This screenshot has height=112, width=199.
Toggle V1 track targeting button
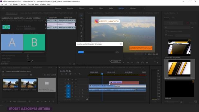(x=68, y=86)
